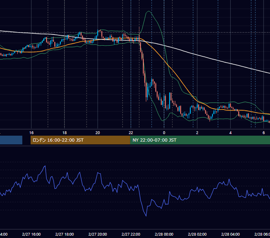Click the '2/27 22:00' date label
This screenshot has width=270, height=238.
point(131,234)
